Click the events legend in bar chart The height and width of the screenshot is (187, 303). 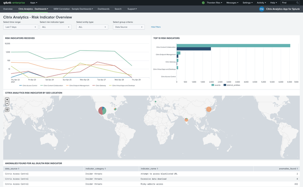pos(216,85)
